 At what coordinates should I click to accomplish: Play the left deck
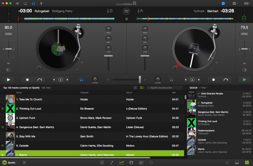click(x=9, y=80)
